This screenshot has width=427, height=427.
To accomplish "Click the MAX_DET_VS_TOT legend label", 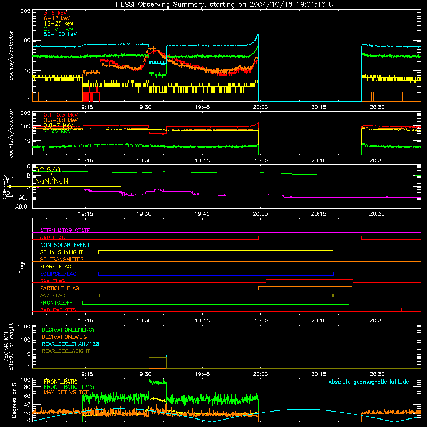I will click(x=66, y=392).
